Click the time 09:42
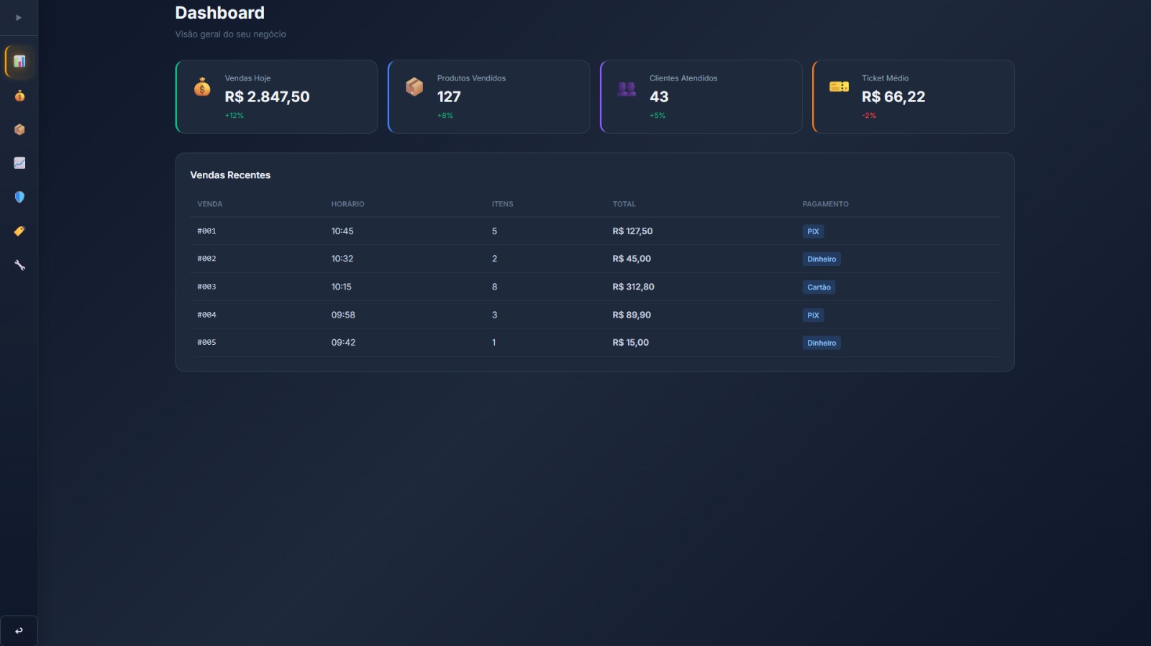 tap(343, 343)
